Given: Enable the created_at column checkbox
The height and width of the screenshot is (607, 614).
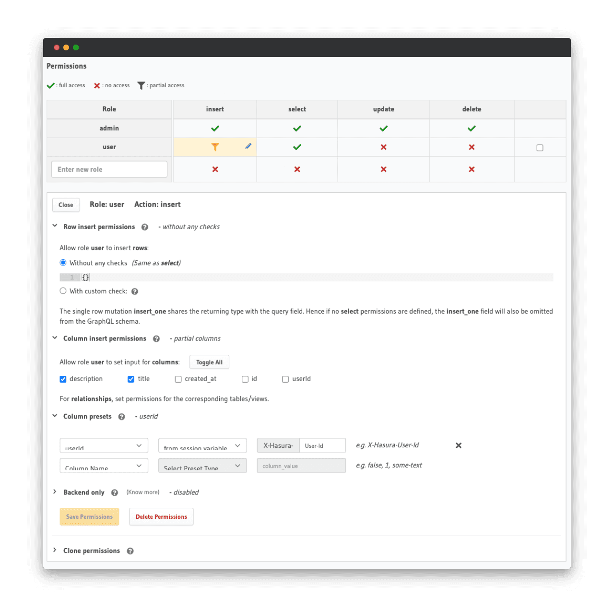Looking at the screenshot, I should (178, 379).
